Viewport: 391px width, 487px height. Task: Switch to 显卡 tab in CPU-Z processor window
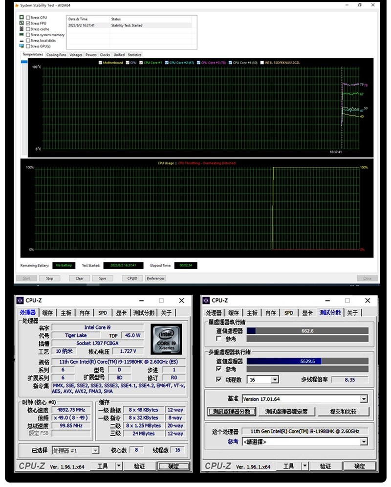pyautogui.click(x=121, y=313)
